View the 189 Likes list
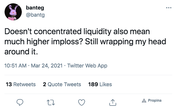Image resolution: width=177 pixels, height=110 pixels. (100, 84)
